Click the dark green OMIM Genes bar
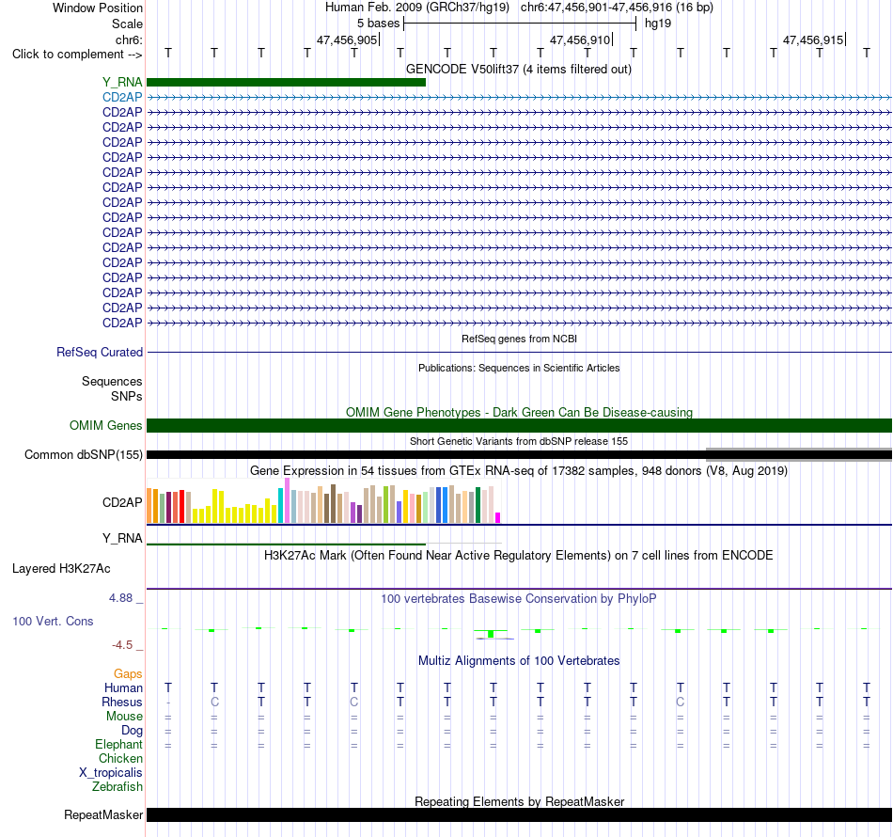Viewport: 893px width, 837px height. coord(519,426)
